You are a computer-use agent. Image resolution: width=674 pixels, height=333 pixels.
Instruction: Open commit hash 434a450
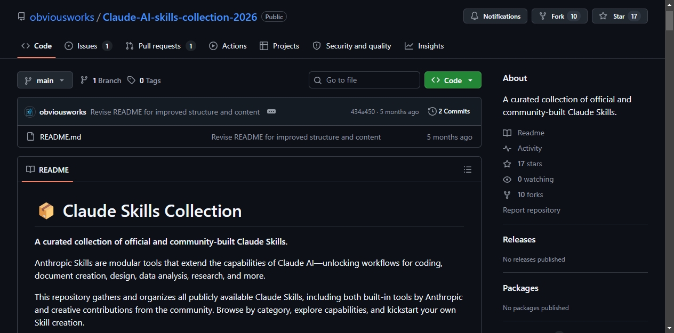(363, 112)
